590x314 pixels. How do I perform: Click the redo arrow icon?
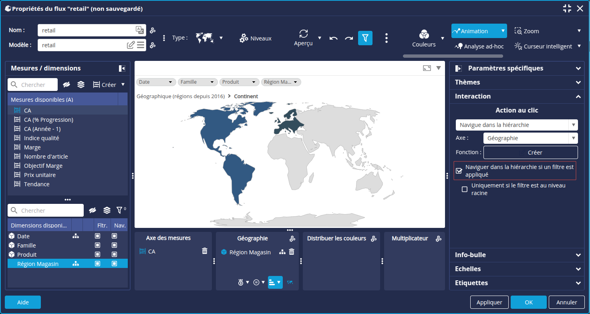(x=349, y=38)
